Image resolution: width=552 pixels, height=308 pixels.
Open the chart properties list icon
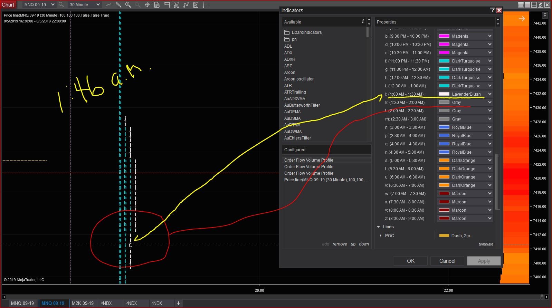point(206,5)
